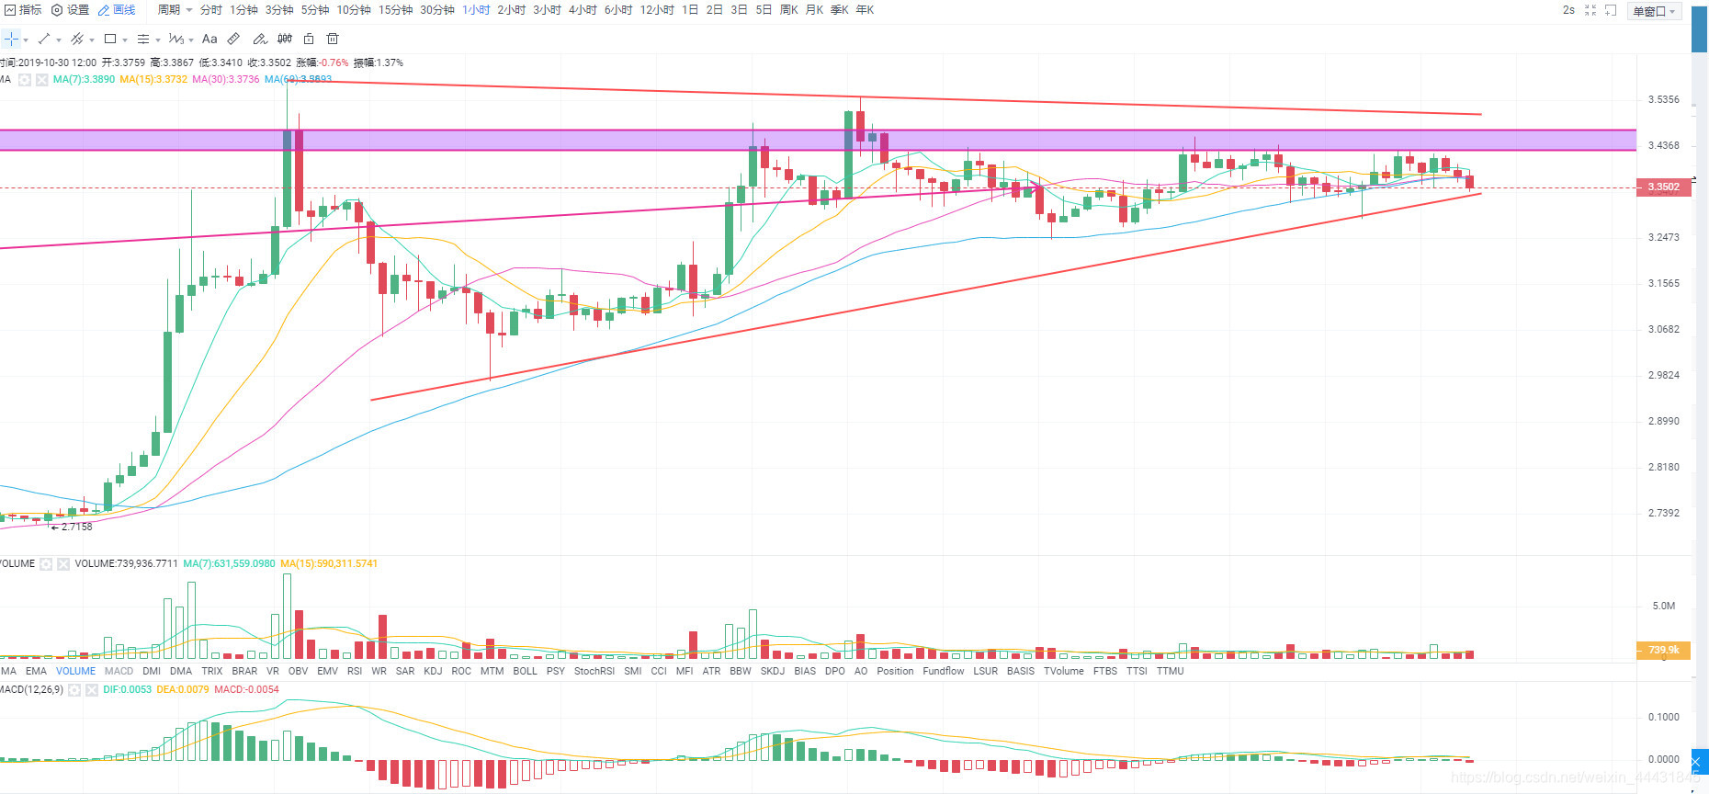Toggle the StochRSI indicator

[594, 672]
